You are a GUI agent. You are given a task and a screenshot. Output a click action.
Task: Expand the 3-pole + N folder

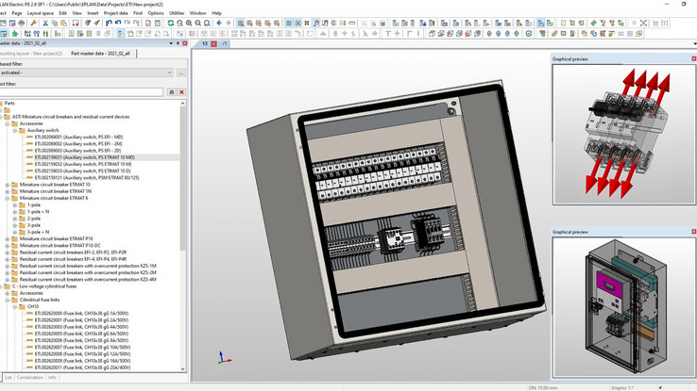[15, 232]
